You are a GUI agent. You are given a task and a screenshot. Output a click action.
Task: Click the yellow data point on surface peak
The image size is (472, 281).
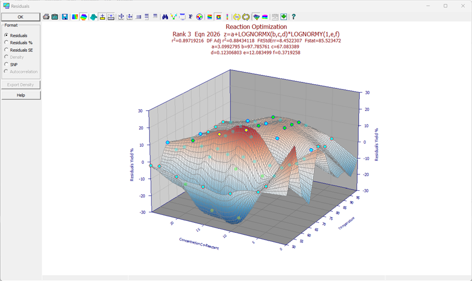246,130
